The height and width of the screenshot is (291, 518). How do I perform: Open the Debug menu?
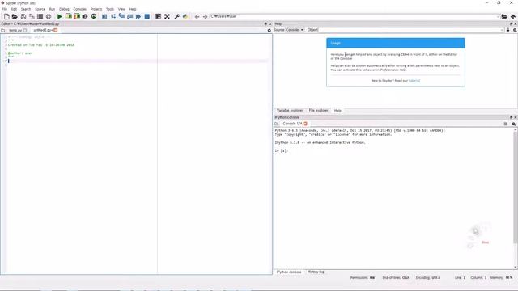click(64, 9)
